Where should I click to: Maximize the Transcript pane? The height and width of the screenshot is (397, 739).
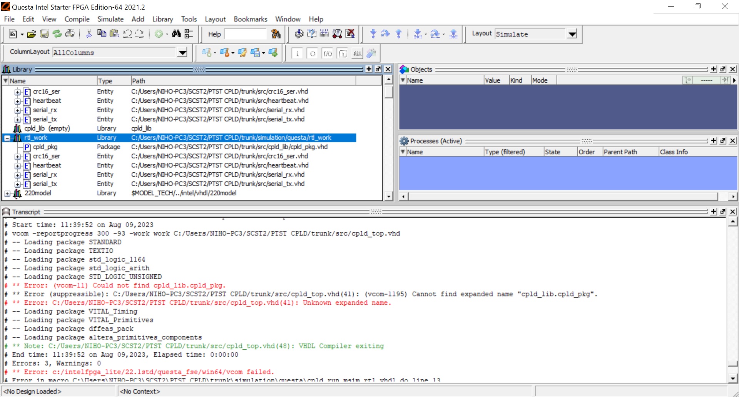tap(723, 211)
